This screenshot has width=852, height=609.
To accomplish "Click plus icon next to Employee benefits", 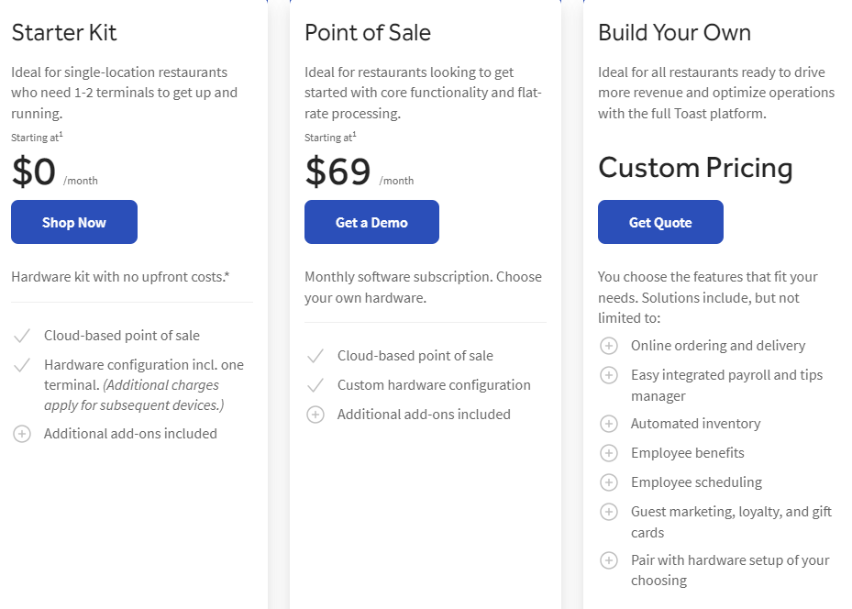I will [x=609, y=453].
